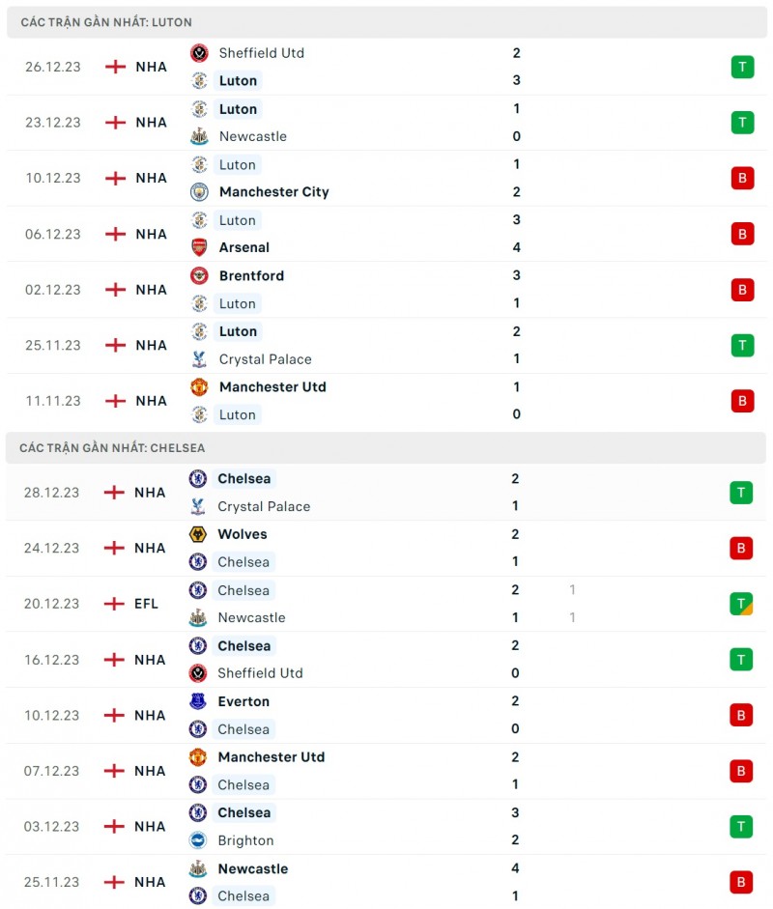Click the Sheffield Utd crest in 26.12.23 match
The height and width of the screenshot is (909, 773).
coord(199,53)
